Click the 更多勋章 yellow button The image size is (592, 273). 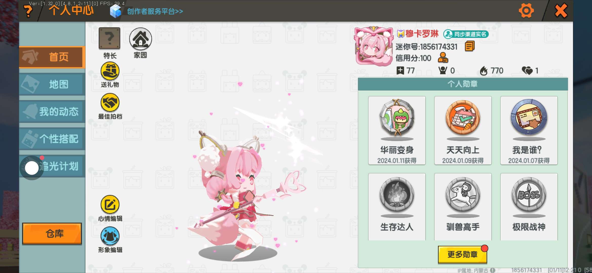pos(462,254)
